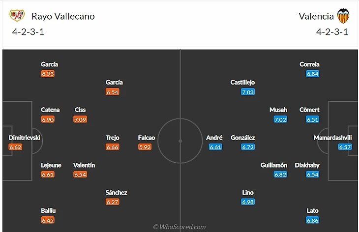Select Ciss's 7.09 rating badge

click(x=80, y=119)
